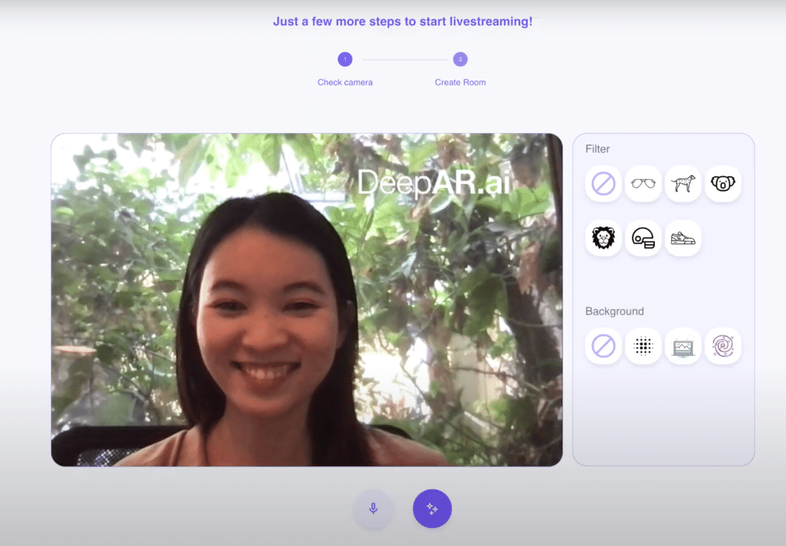
Task: Go to step 2 Create Room
Action: click(x=460, y=60)
